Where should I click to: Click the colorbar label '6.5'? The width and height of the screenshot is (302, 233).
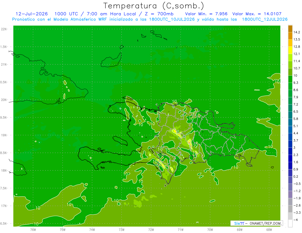pyautogui.click(x=296, y=112)
